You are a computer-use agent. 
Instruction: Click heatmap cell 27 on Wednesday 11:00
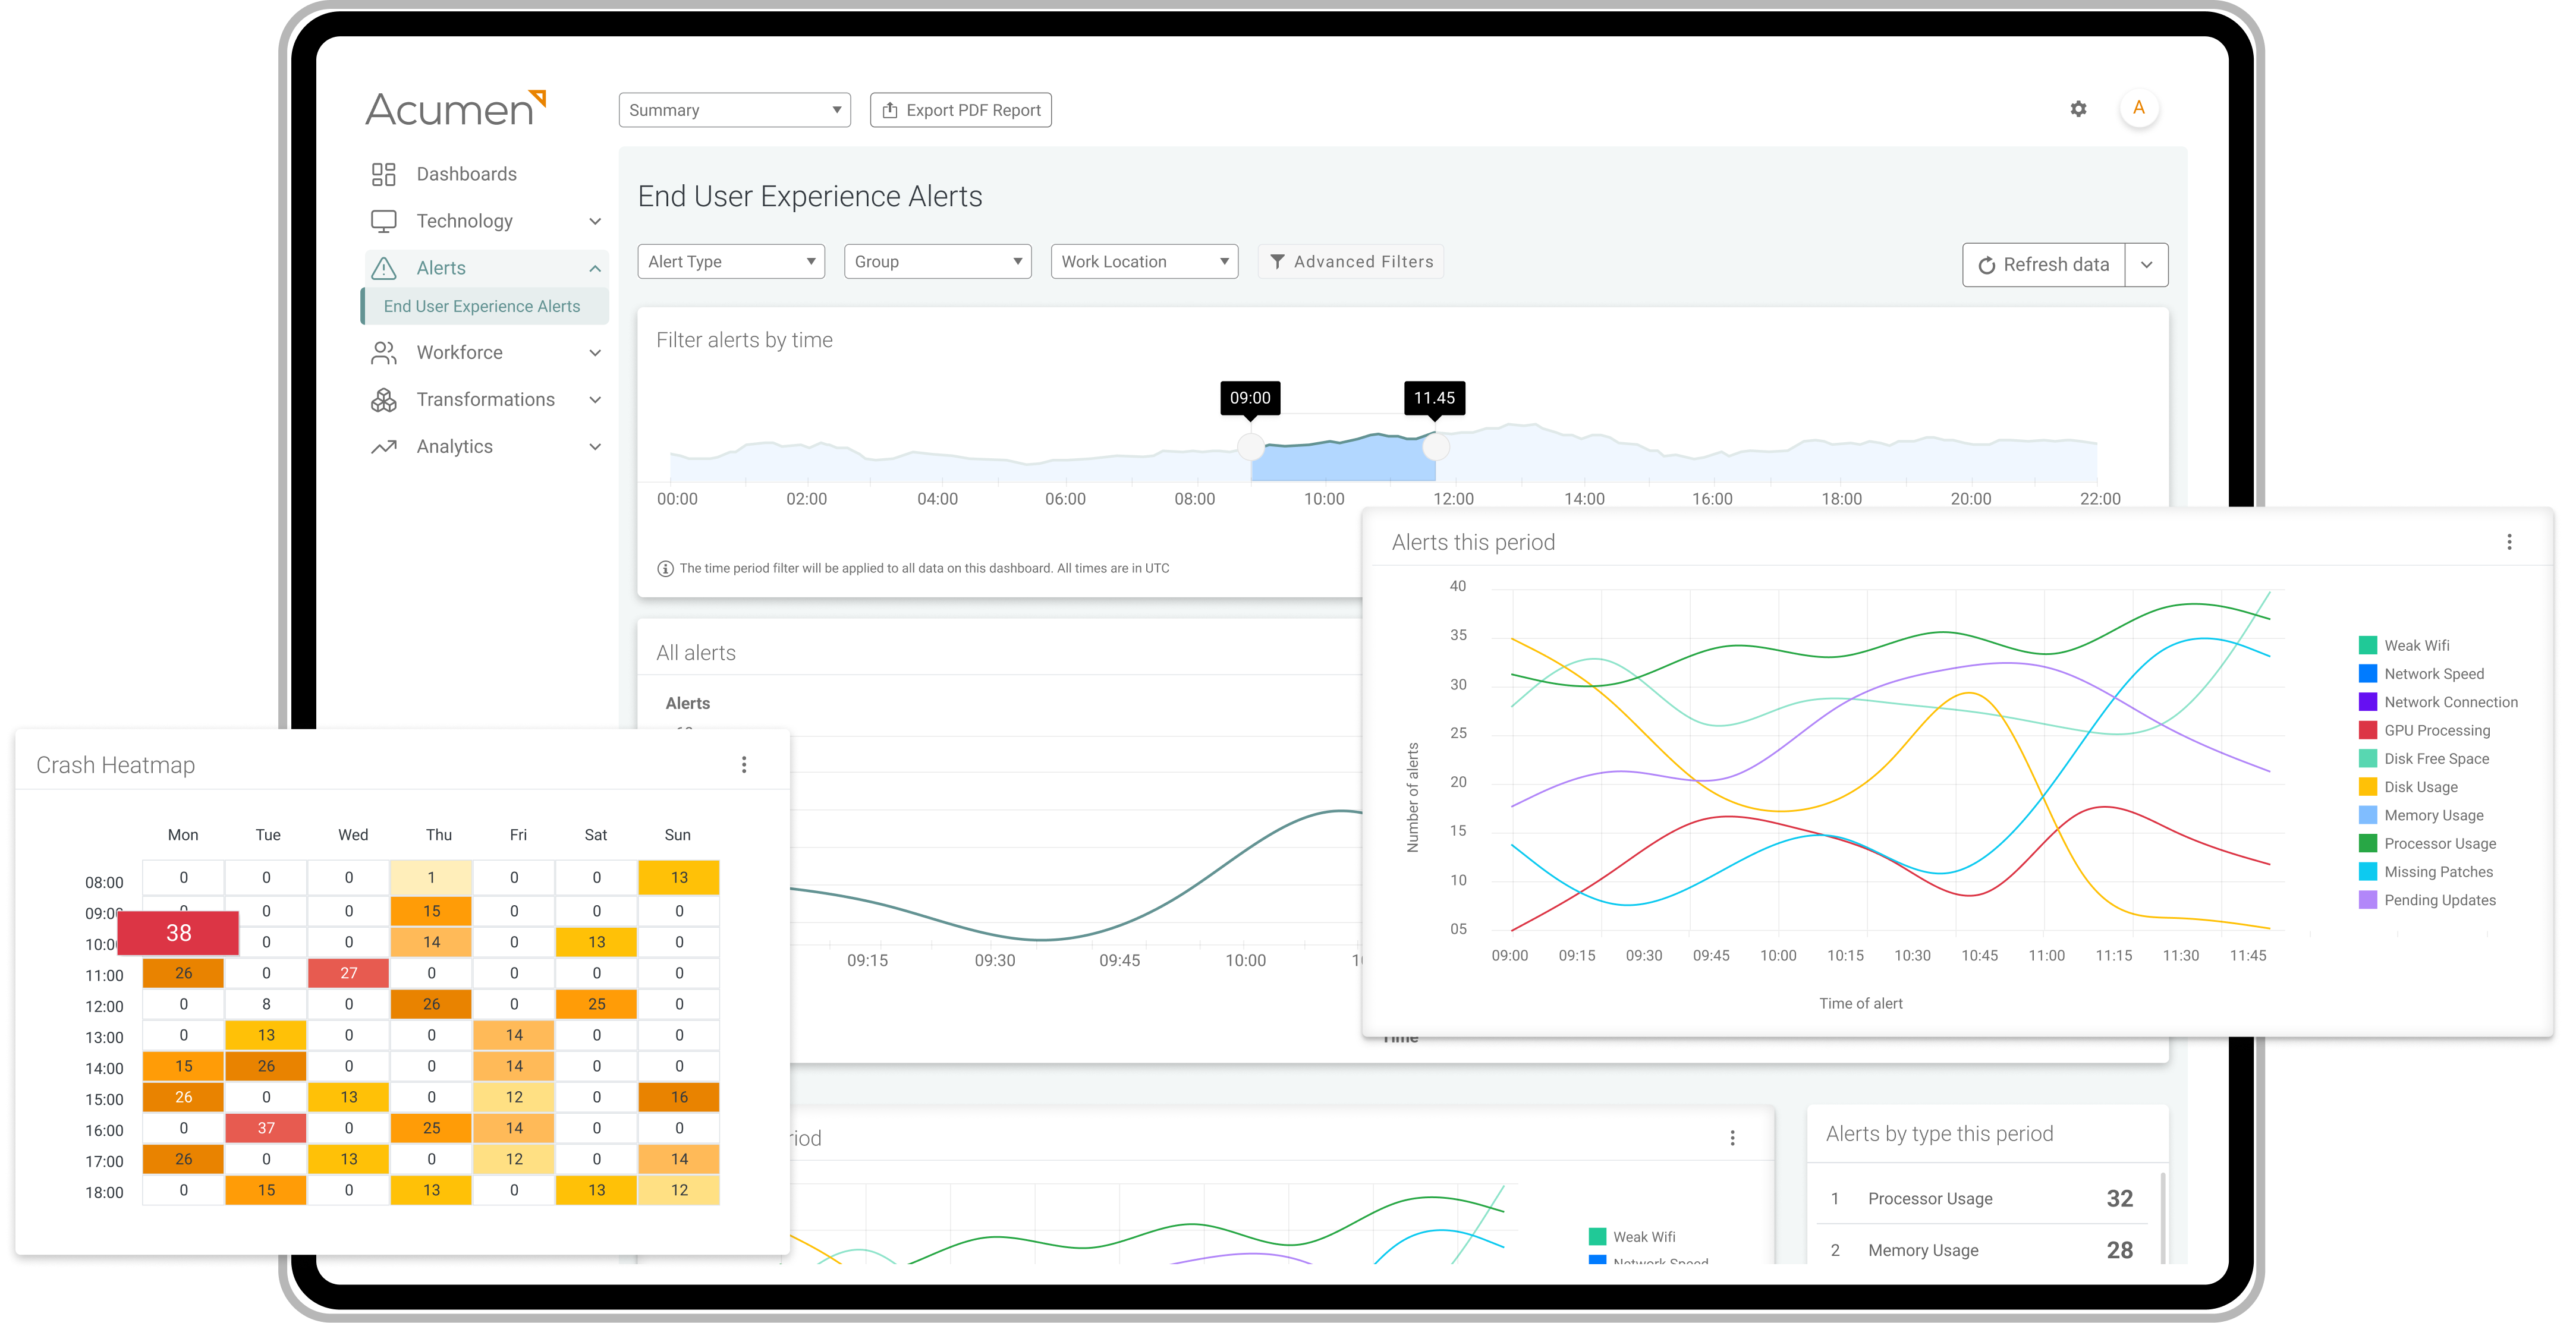pyautogui.click(x=349, y=973)
